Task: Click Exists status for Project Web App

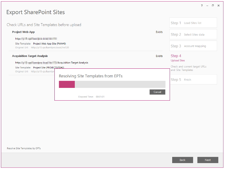Action: pos(159,32)
